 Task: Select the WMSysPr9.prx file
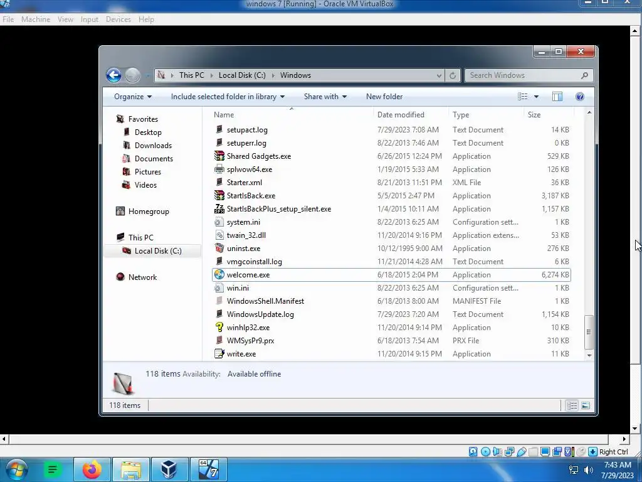tap(250, 341)
